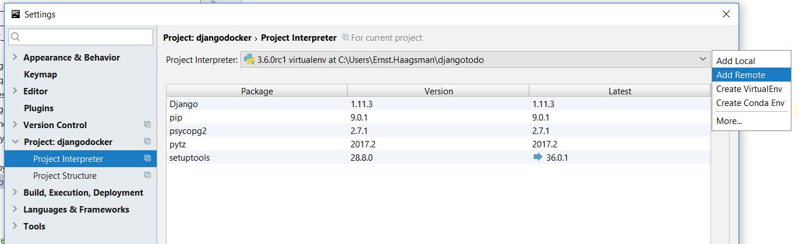Sort packages by Package column header
The image size is (799, 244).
pos(257,91)
